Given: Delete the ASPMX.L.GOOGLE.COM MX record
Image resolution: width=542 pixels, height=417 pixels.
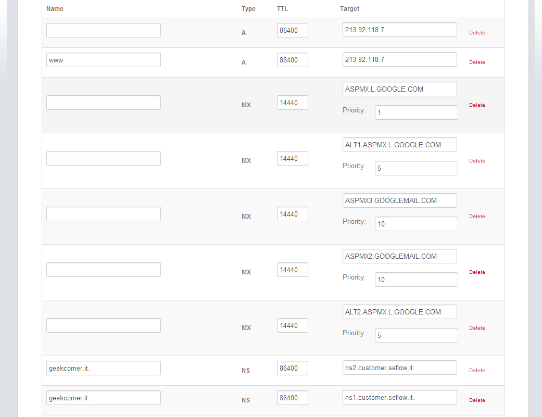Looking at the screenshot, I should pos(476,105).
